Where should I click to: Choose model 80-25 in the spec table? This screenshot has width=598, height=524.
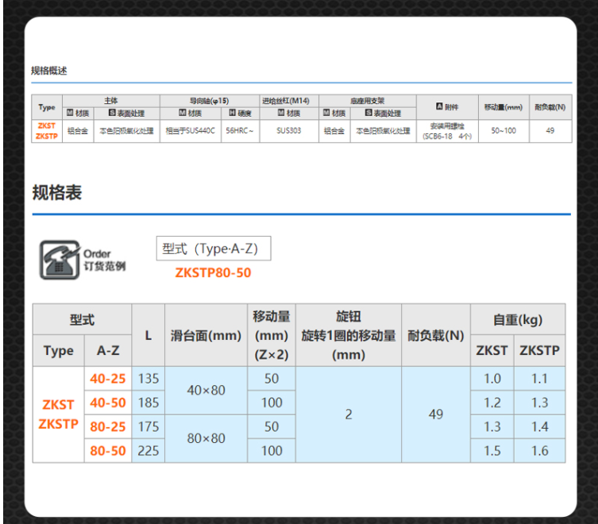pyautogui.click(x=107, y=426)
